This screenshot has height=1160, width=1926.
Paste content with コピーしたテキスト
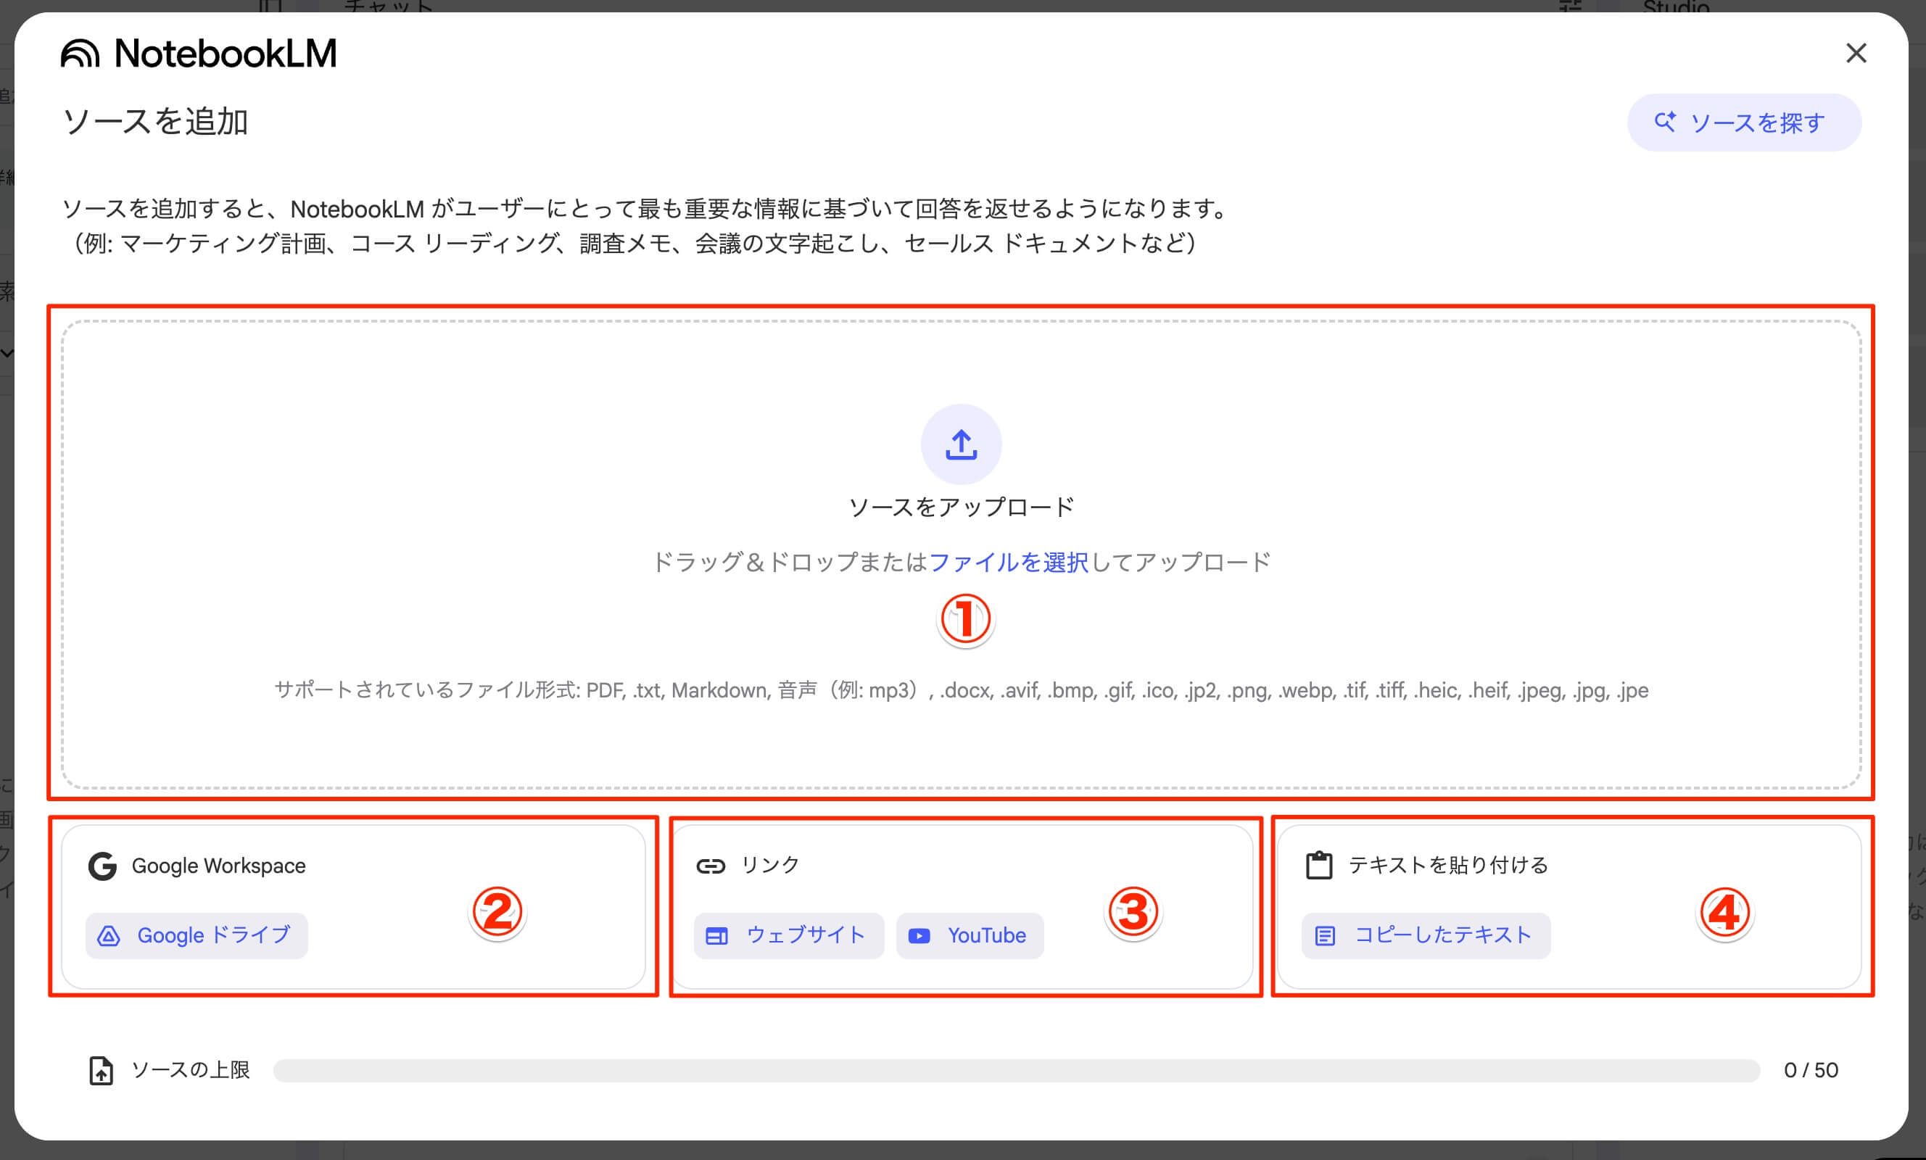(1424, 935)
